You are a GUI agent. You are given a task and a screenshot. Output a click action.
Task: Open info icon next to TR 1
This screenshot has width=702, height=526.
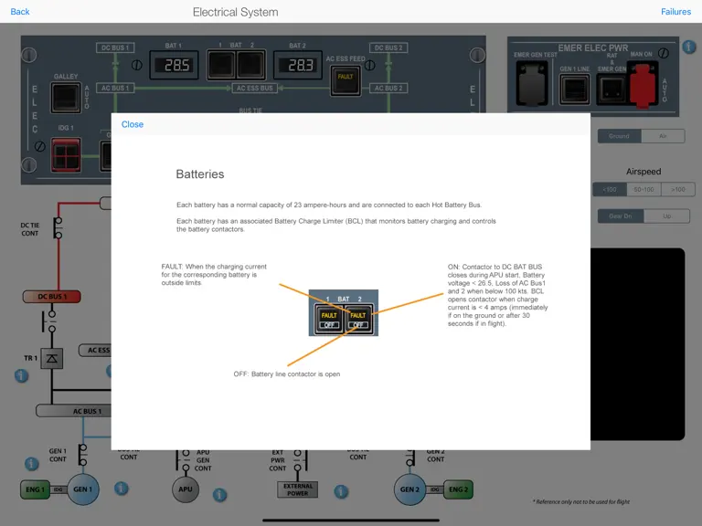click(x=22, y=375)
